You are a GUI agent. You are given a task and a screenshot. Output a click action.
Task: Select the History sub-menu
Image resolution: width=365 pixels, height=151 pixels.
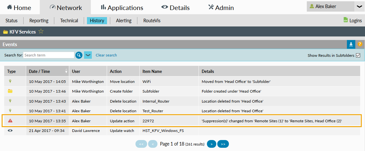pos(97,21)
